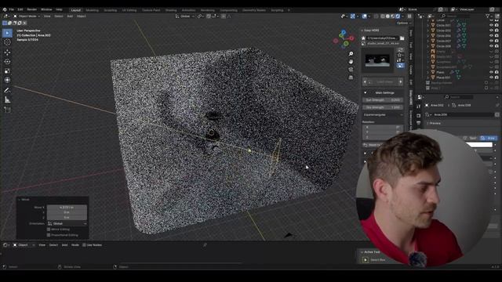Click the Select Box icon in Active Tool
Image resolution: width=502 pixels, height=282 pixels.
[x=366, y=260]
